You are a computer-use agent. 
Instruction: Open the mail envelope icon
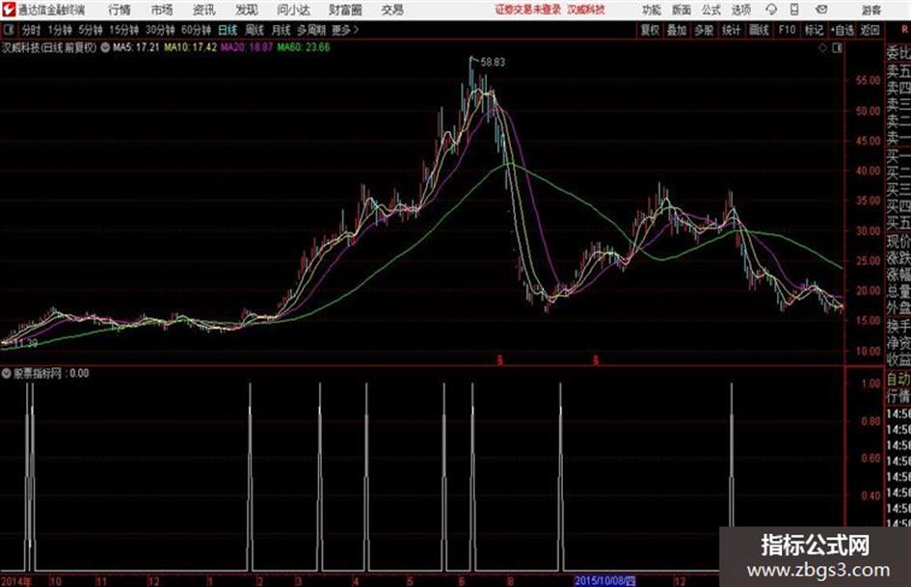[x=821, y=10]
